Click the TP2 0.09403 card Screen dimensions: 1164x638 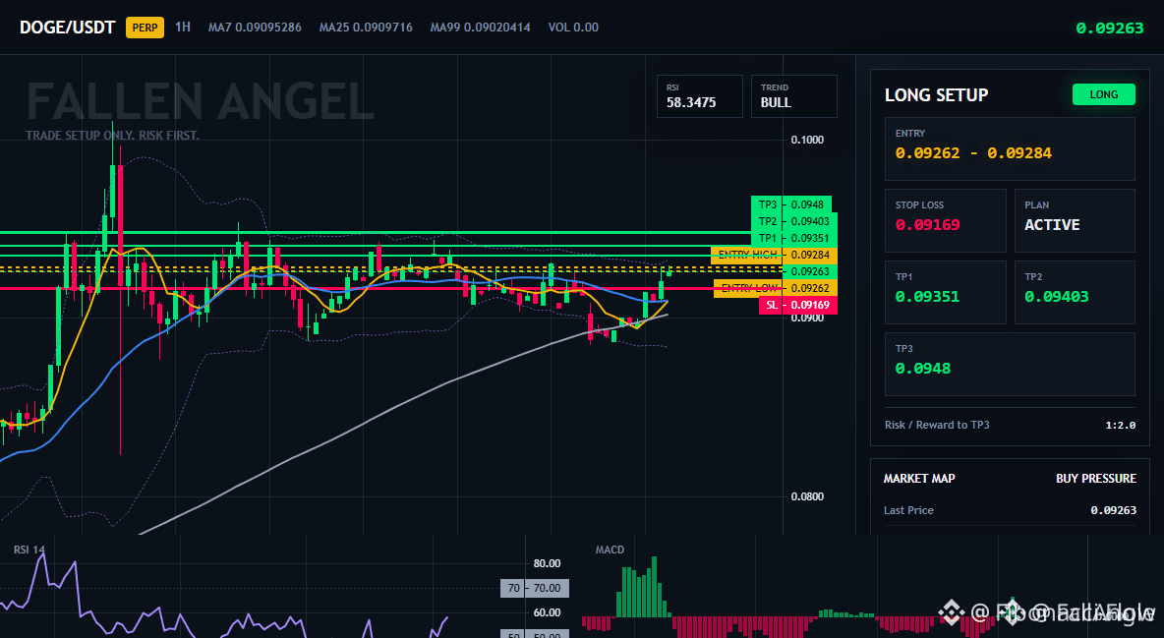[1075, 292]
